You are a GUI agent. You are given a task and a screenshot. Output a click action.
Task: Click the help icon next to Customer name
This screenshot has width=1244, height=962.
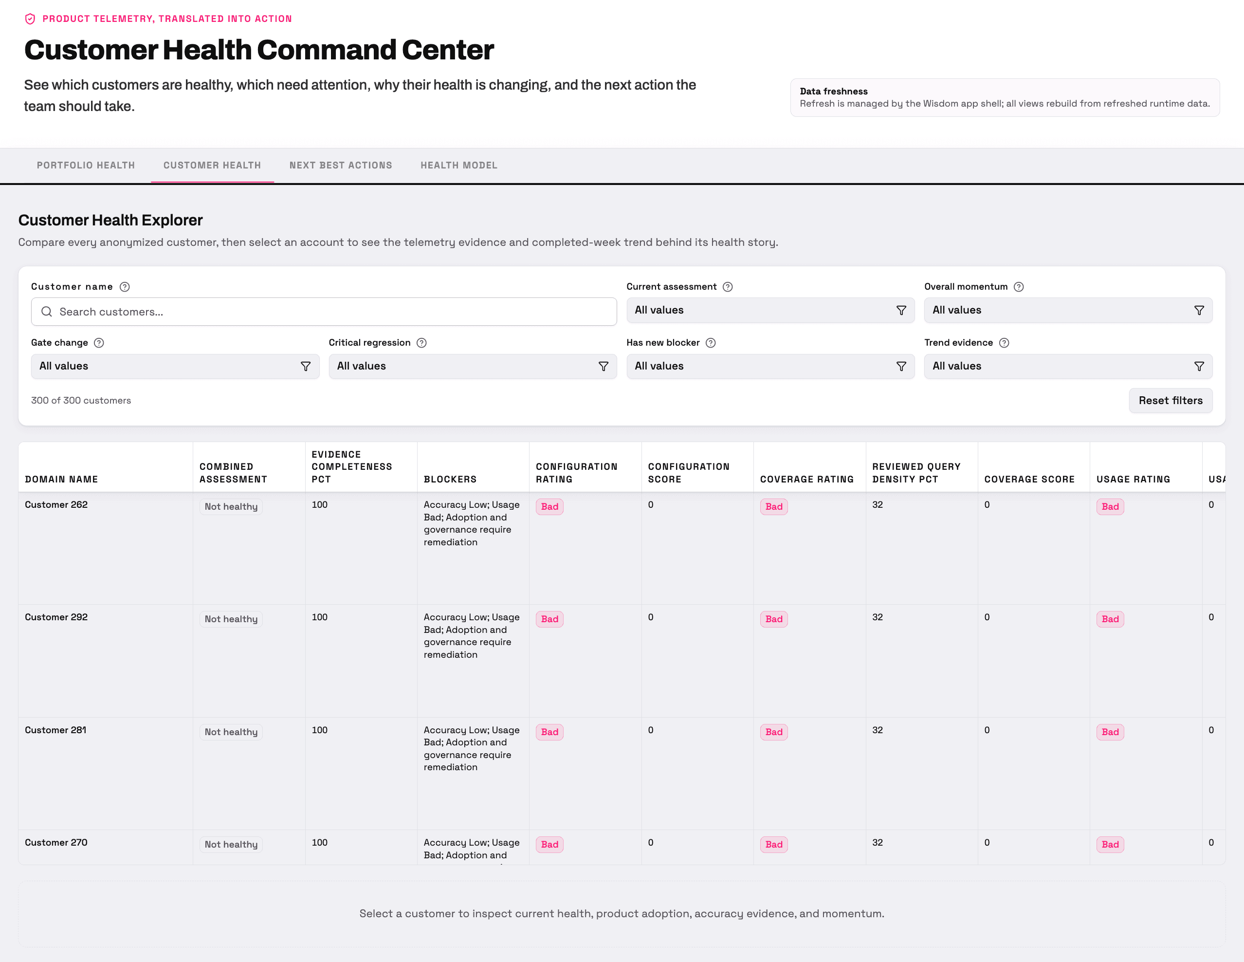click(x=125, y=287)
